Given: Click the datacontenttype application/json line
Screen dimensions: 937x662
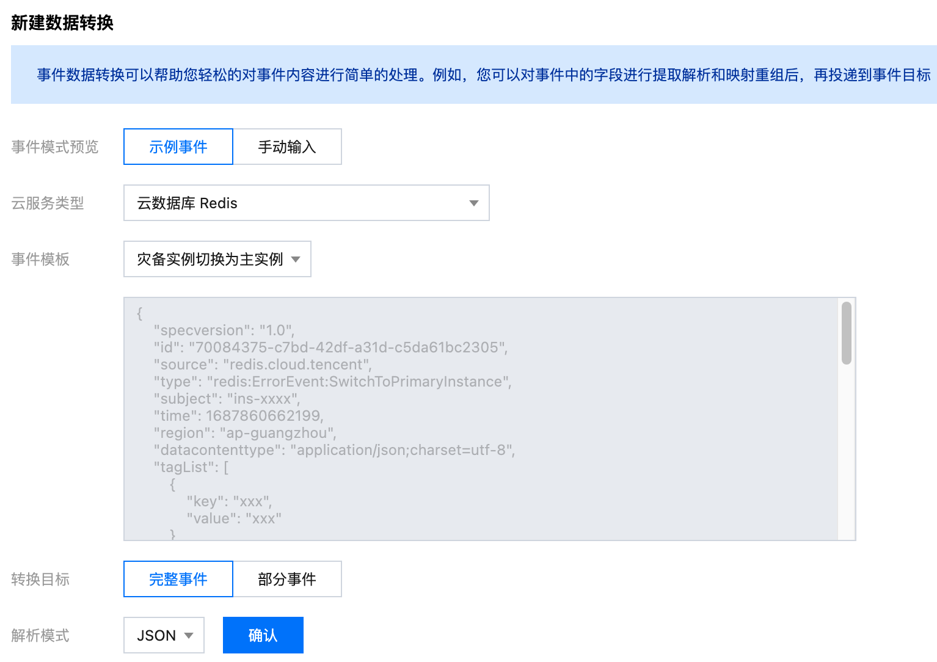Looking at the screenshot, I should [334, 450].
